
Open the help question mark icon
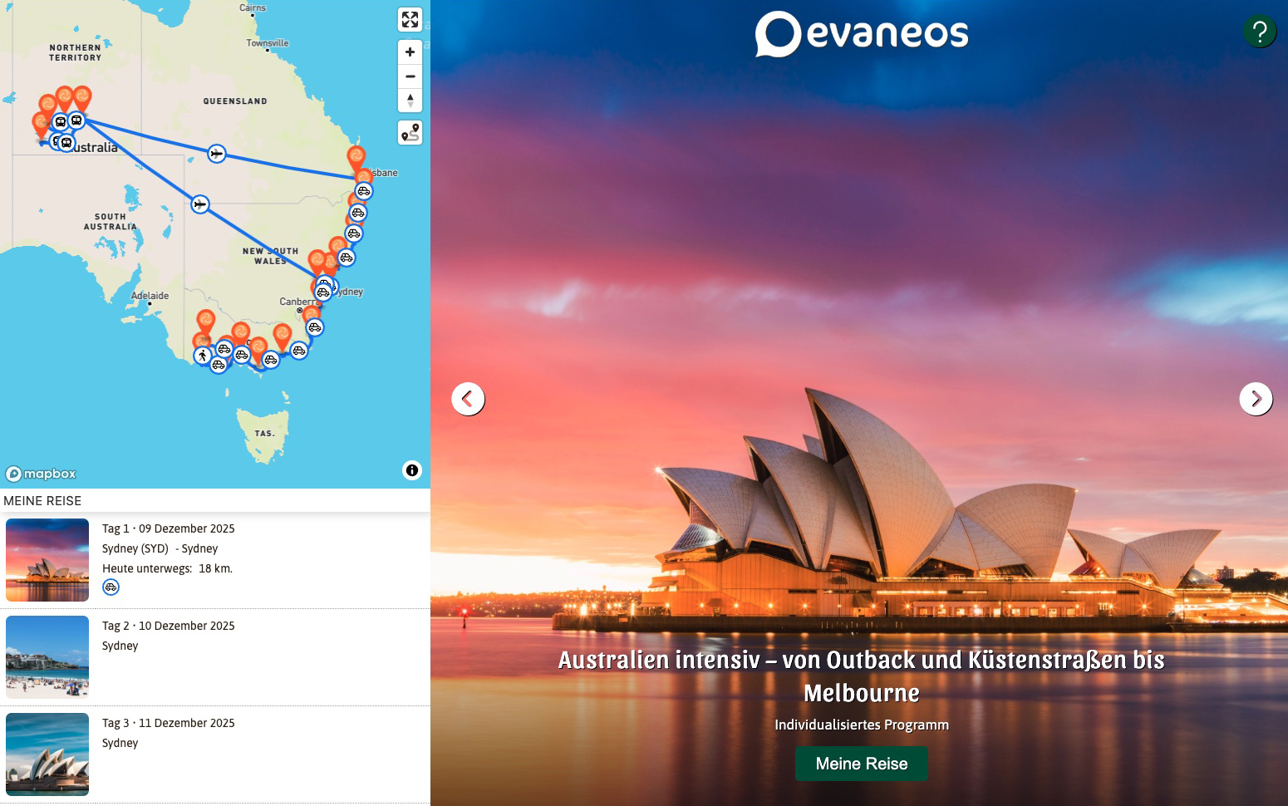(x=1260, y=32)
